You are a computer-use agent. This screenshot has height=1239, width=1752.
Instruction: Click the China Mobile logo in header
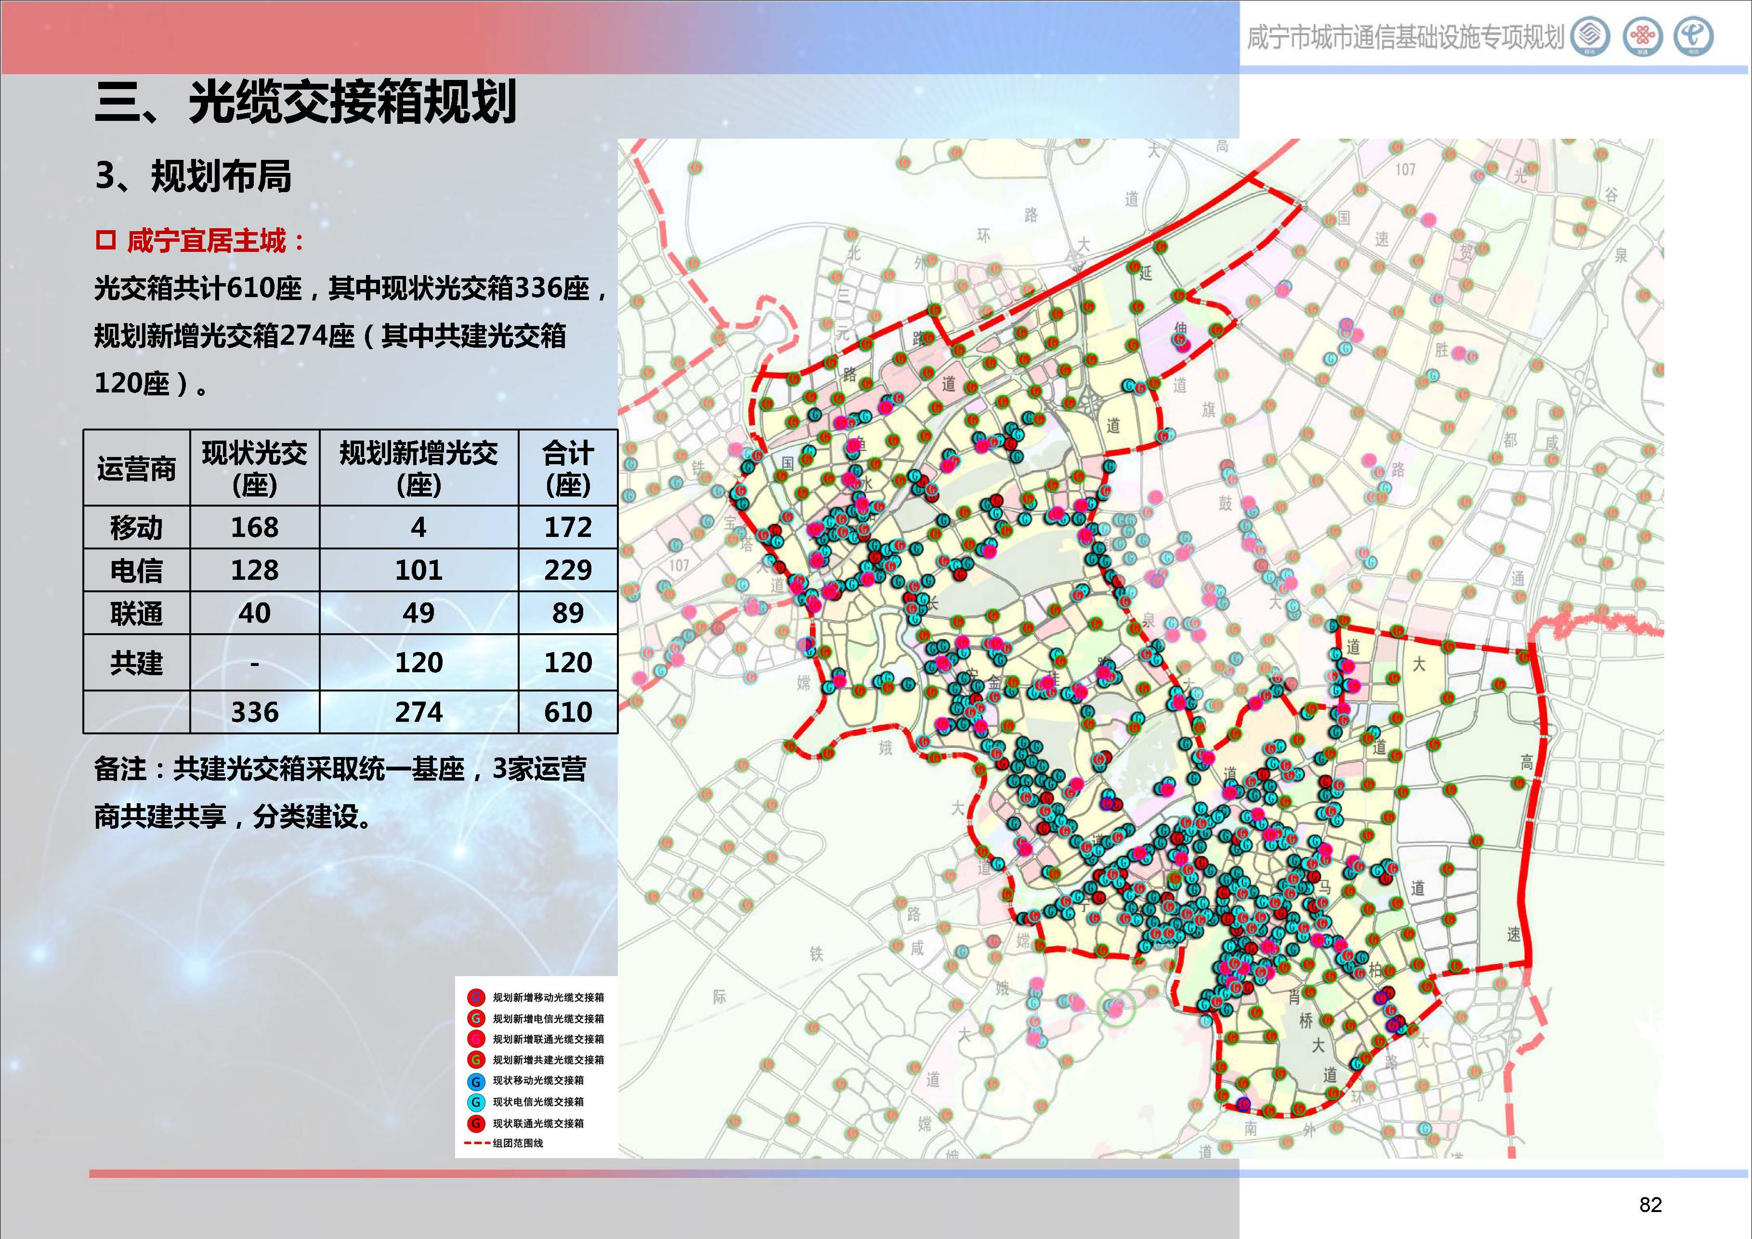(1590, 37)
